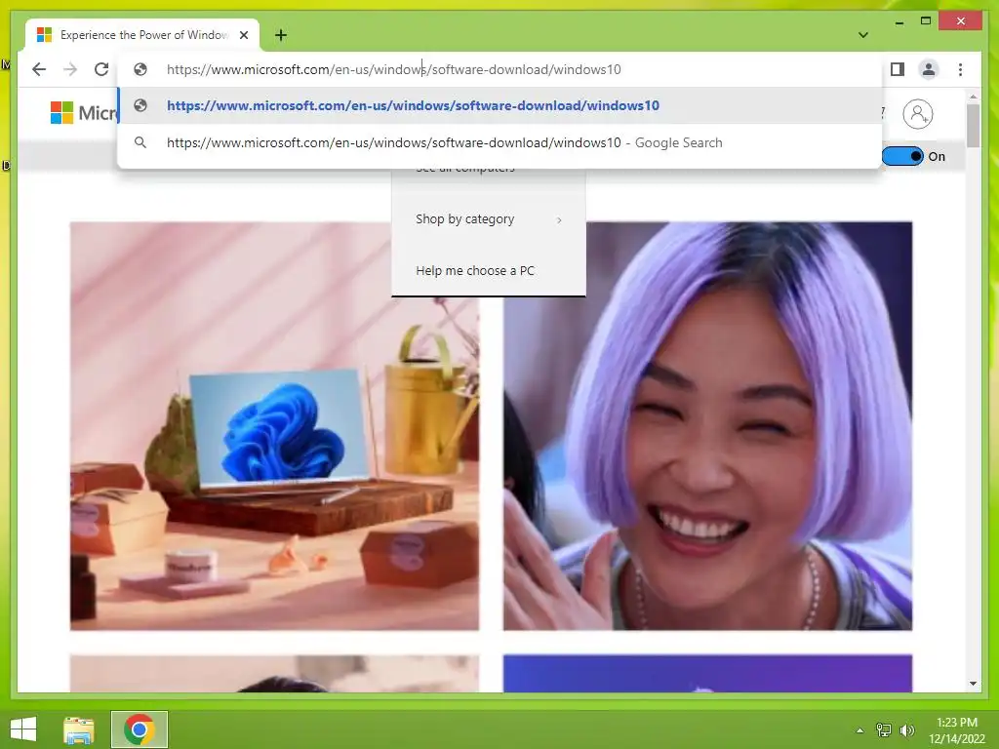The height and width of the screenshot is (749, 999).
Task: Open the Windows Start button
Action: (23, 729)
